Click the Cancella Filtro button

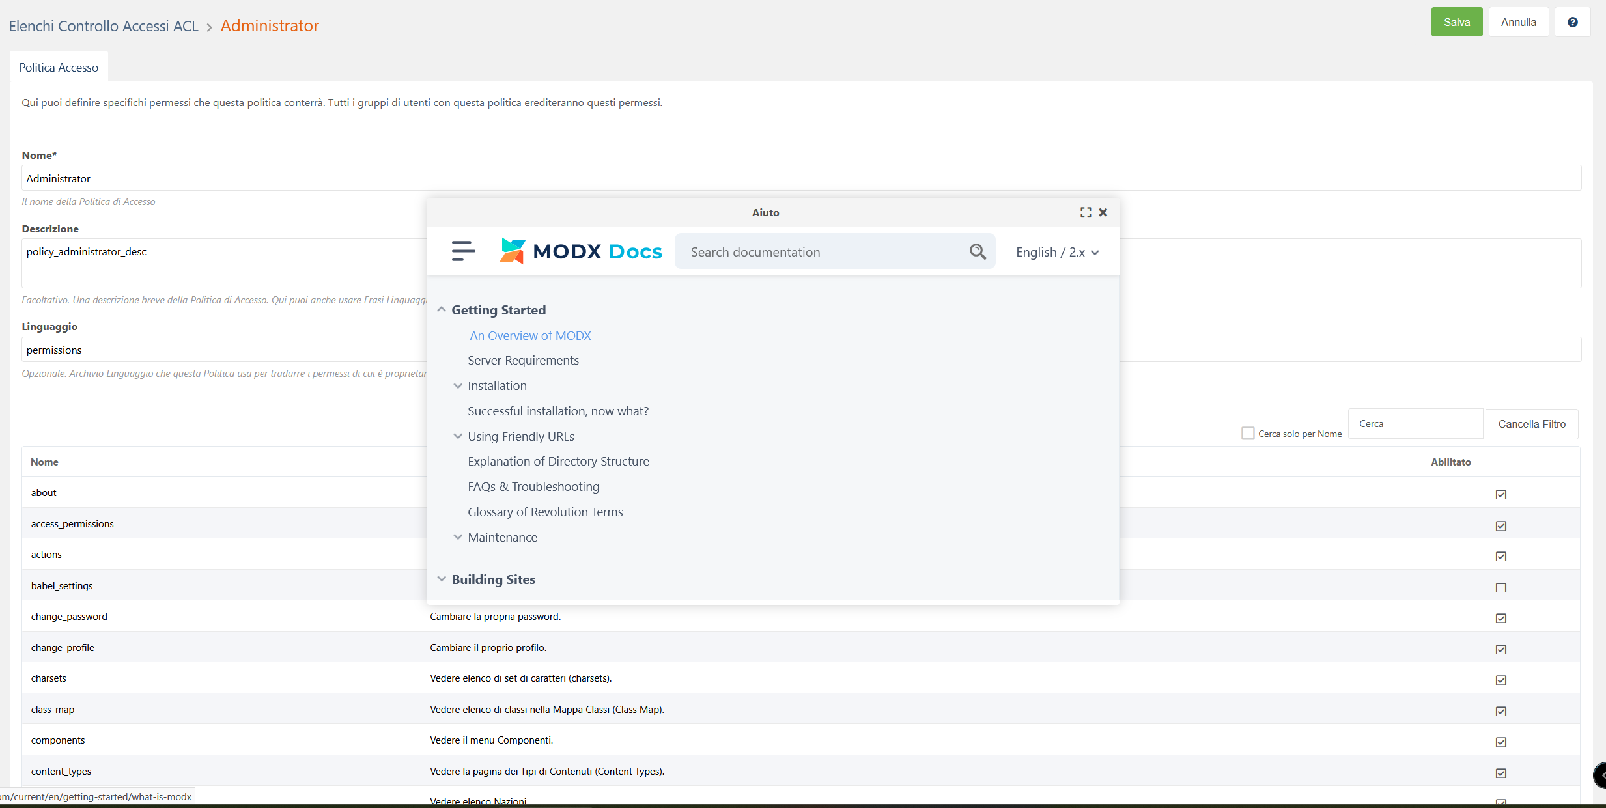tap(1531, 424)
